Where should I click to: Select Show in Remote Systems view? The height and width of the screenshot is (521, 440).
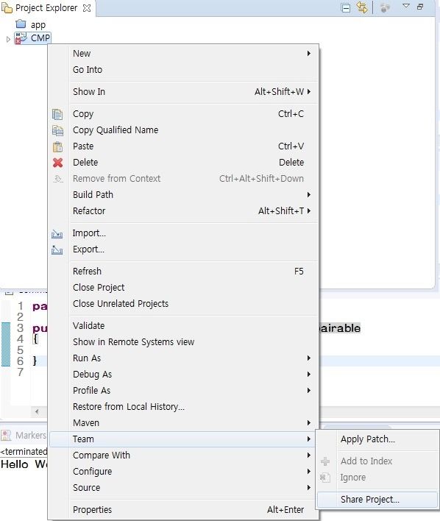click(184, 342)
